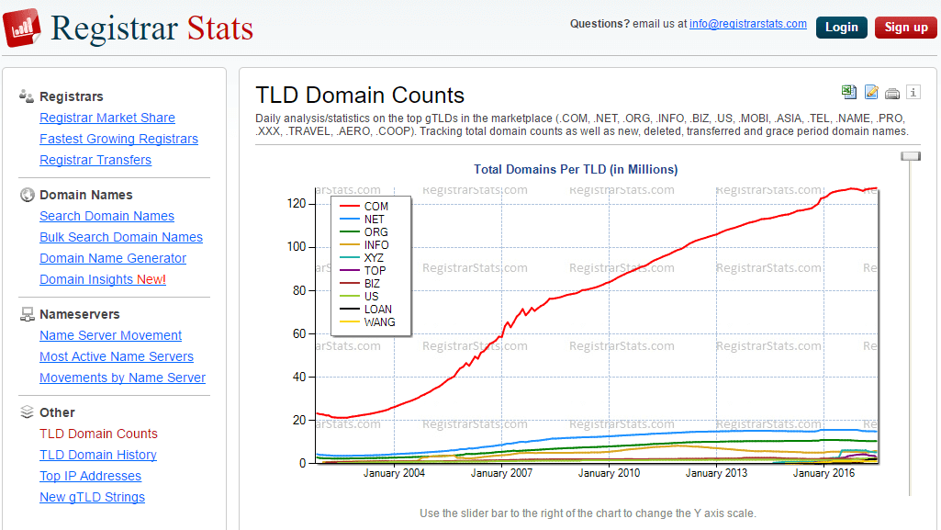This screenshot has width=941, height=530.
Task: Open the info@registrarstats.com email link
Action: coord(747,23)
